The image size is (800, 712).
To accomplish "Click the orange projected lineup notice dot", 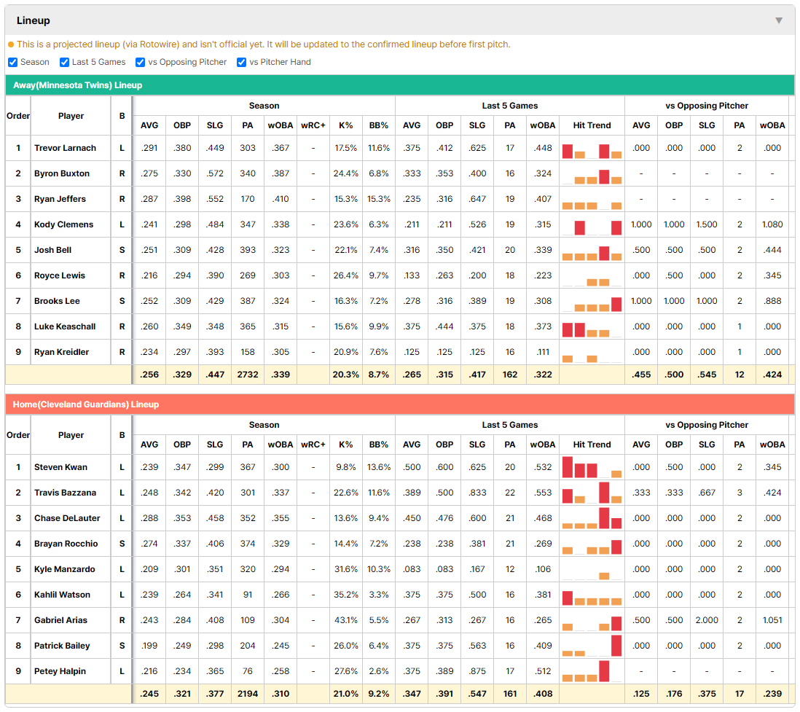I will 11,44.
